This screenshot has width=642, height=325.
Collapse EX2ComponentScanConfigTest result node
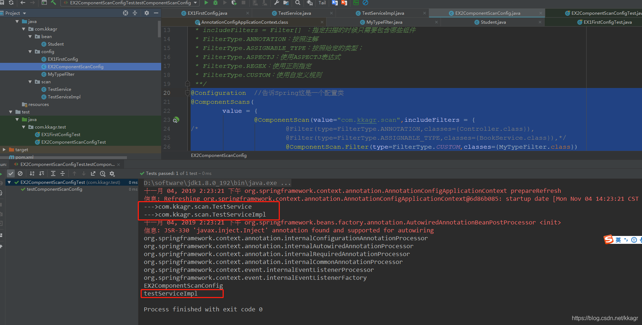click(9, 182)
